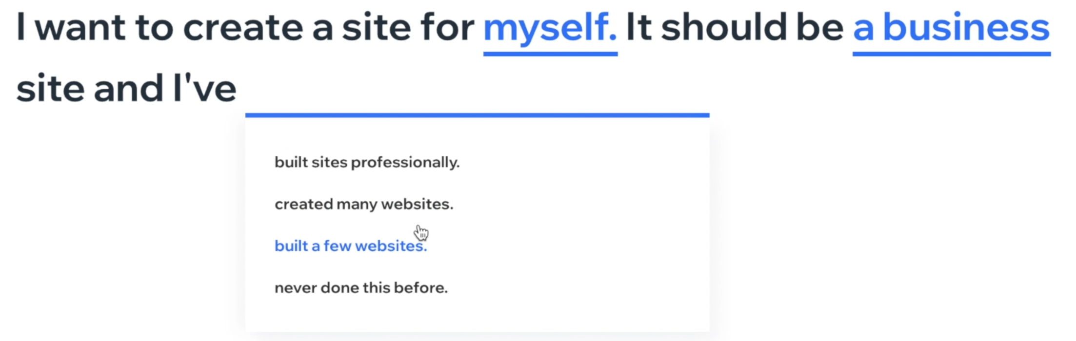This screenshot has height=341, width=1076.
Task: Select 'built sites professionally.' option
Action: coord(367,162)
